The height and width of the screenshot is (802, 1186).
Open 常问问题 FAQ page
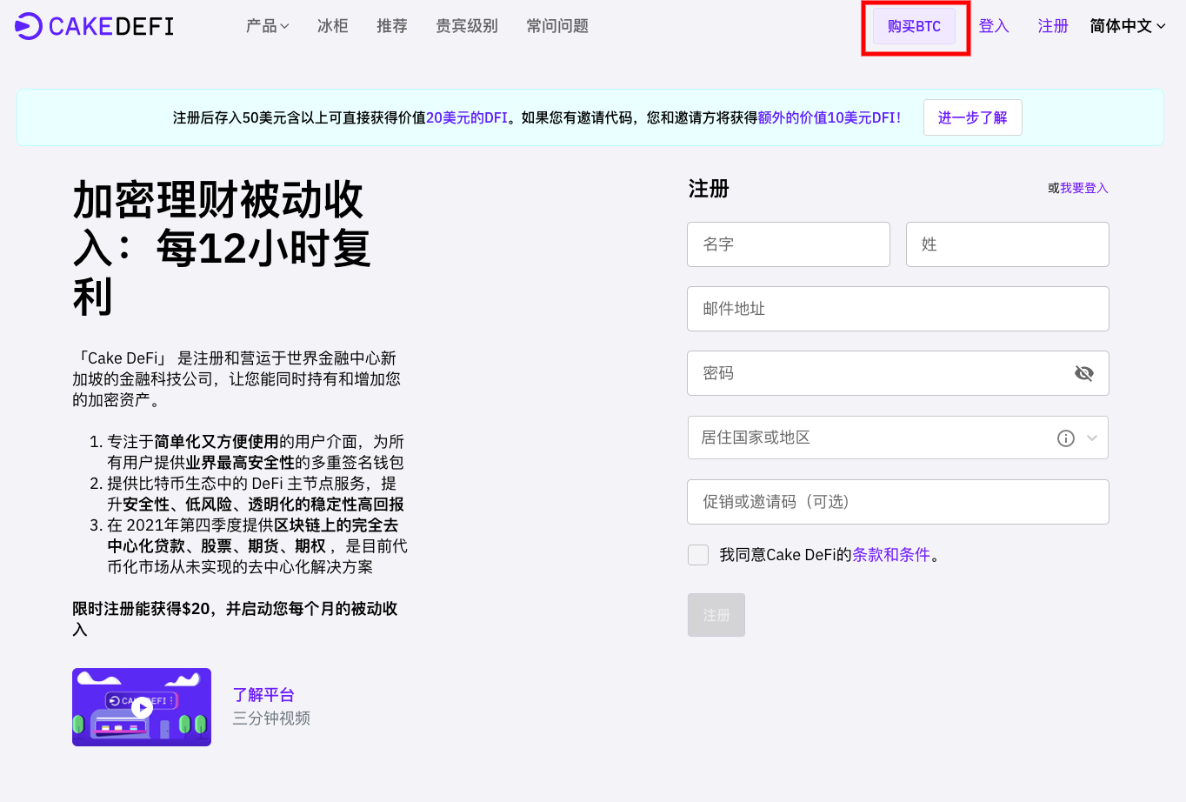[557, 26]
